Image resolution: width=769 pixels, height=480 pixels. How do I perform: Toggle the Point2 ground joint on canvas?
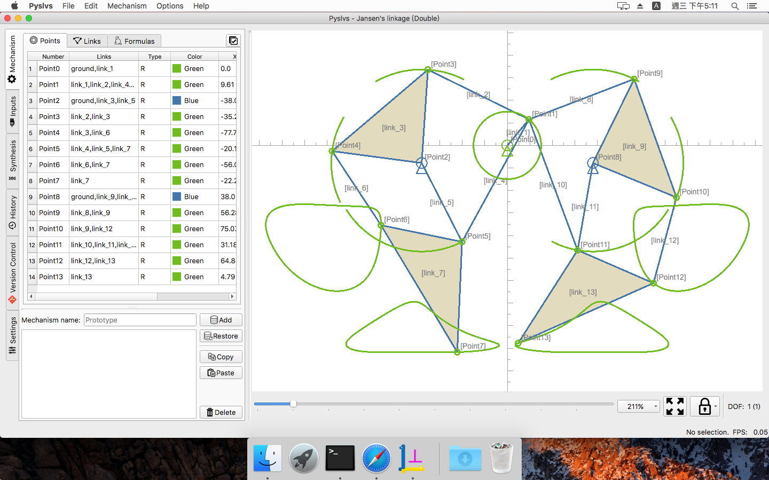[421, 164]
